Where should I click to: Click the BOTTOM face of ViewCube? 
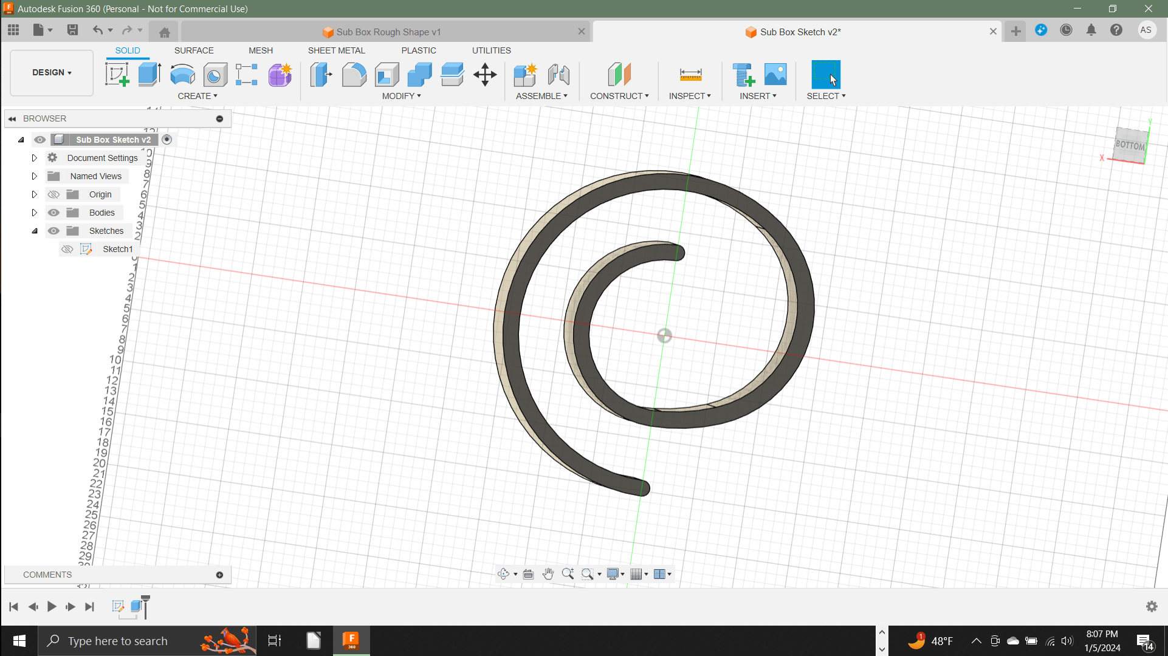(1130, 145)
